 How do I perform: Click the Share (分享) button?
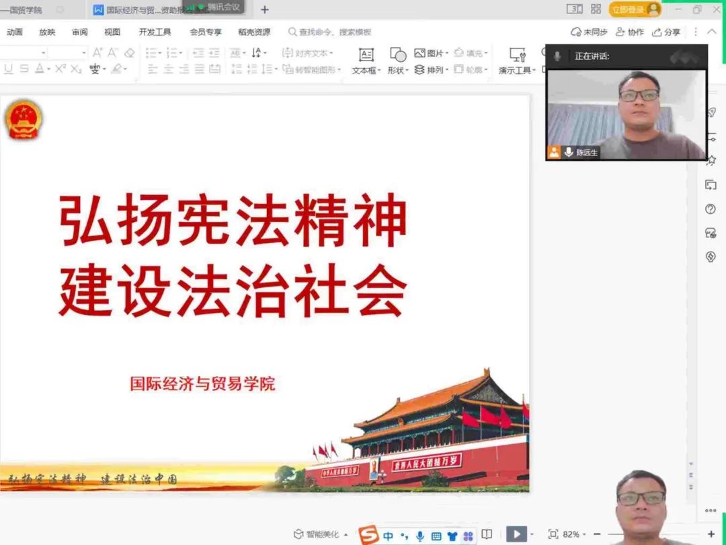(666, 32)
